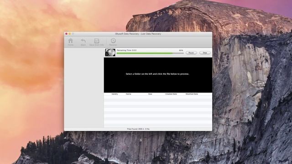Close the Data Recovery window
The width and height of the screenshot is (292, 164).
coord(66,34)
